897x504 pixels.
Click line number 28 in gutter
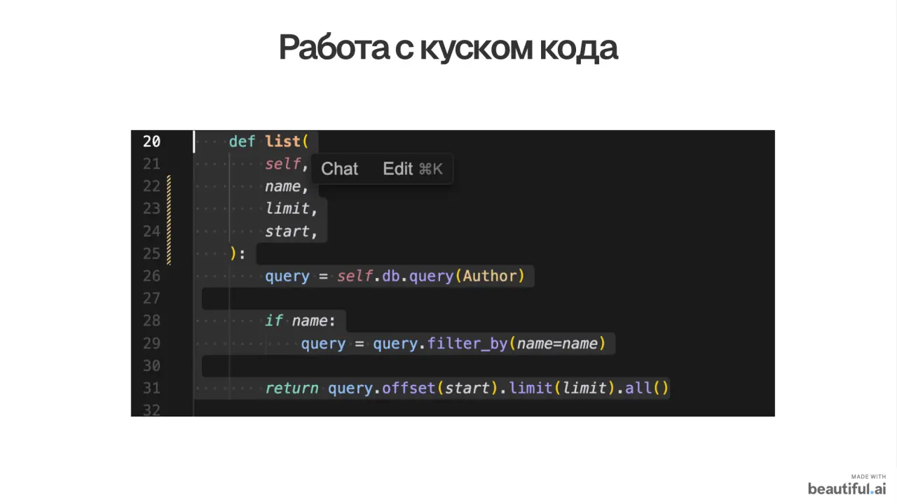[x=151, y=321]
